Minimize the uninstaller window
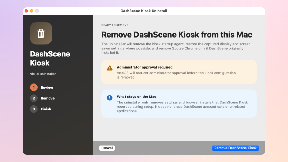 (32, 11)
